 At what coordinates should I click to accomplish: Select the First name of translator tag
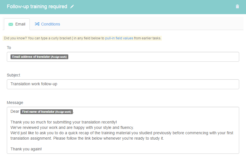46,112
